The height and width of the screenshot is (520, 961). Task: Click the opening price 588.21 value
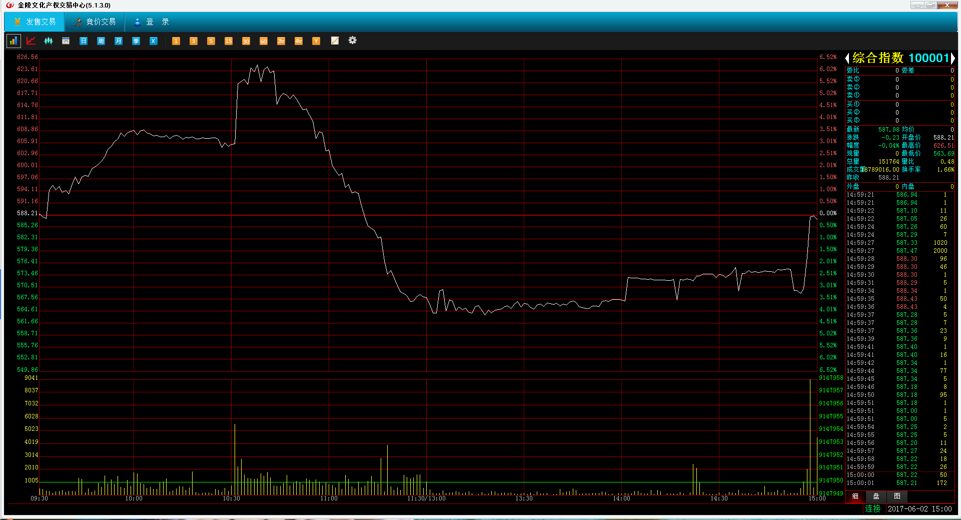tap(943, 138)
